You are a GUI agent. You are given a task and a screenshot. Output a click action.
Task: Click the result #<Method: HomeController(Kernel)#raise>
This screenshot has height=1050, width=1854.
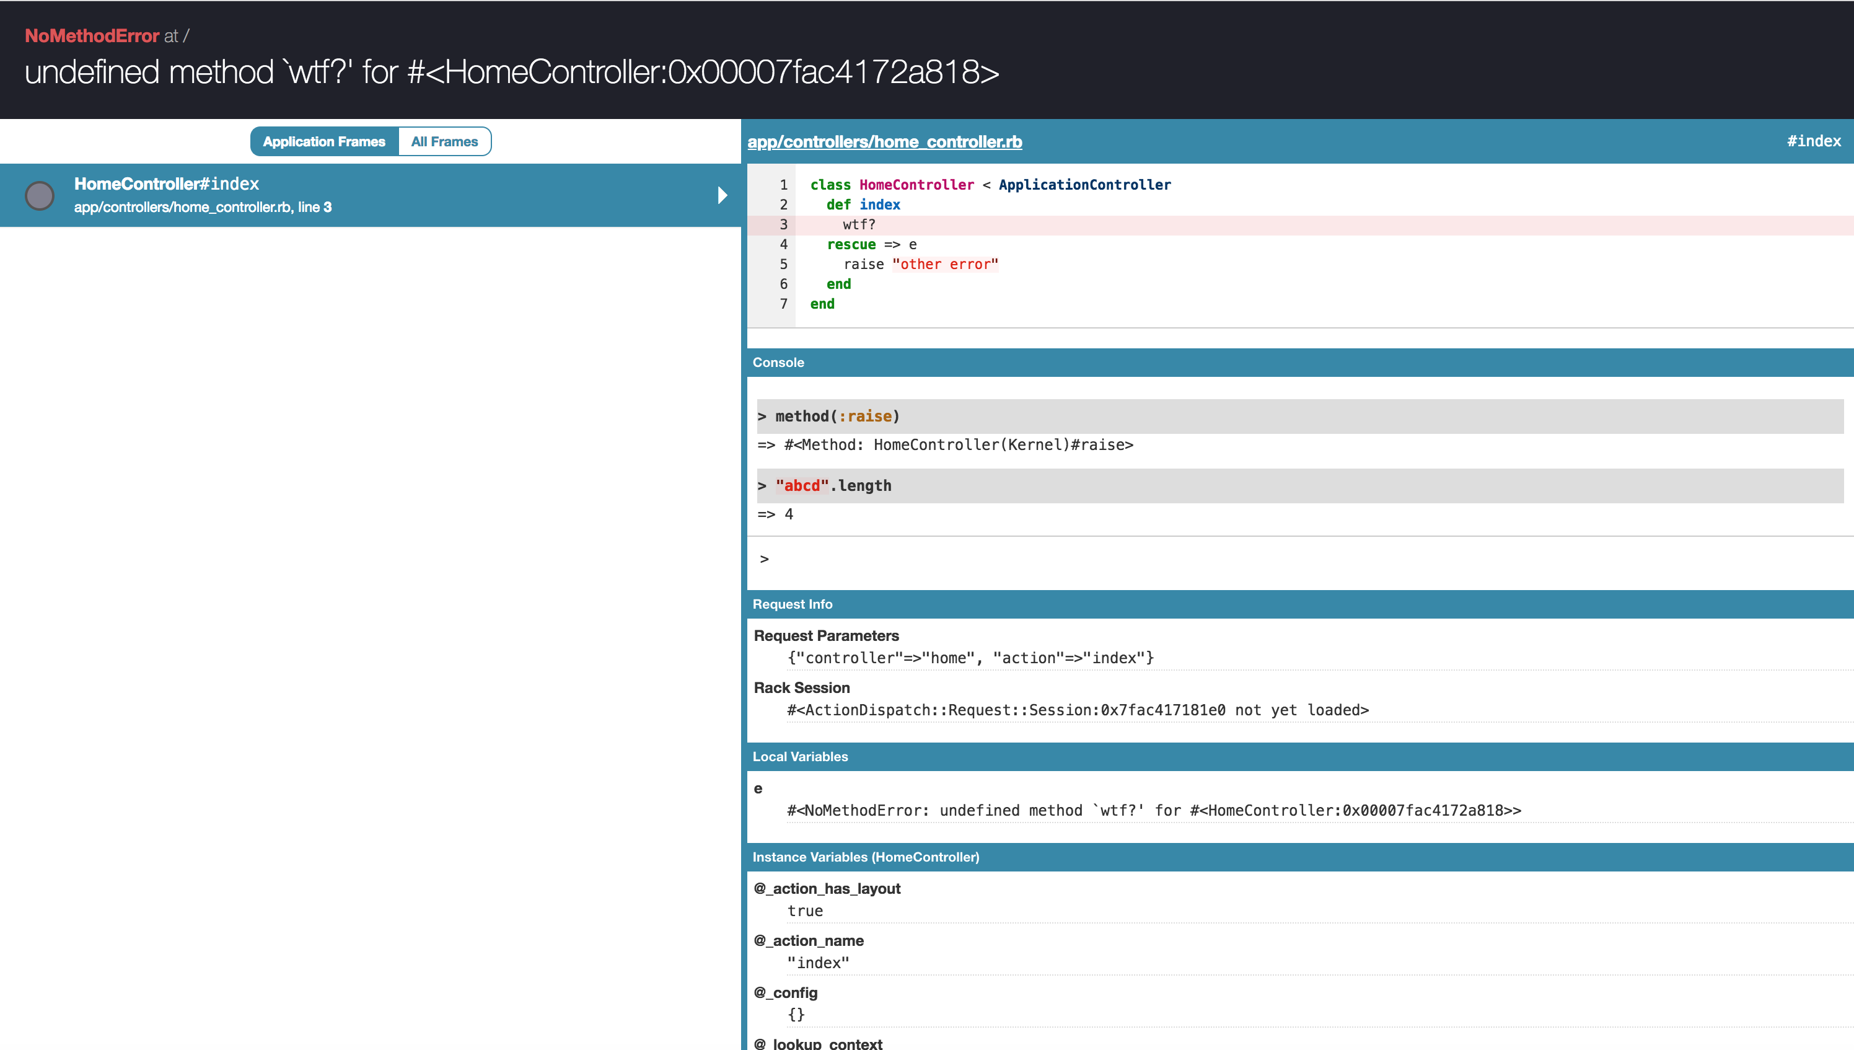[x=945, y=444]
